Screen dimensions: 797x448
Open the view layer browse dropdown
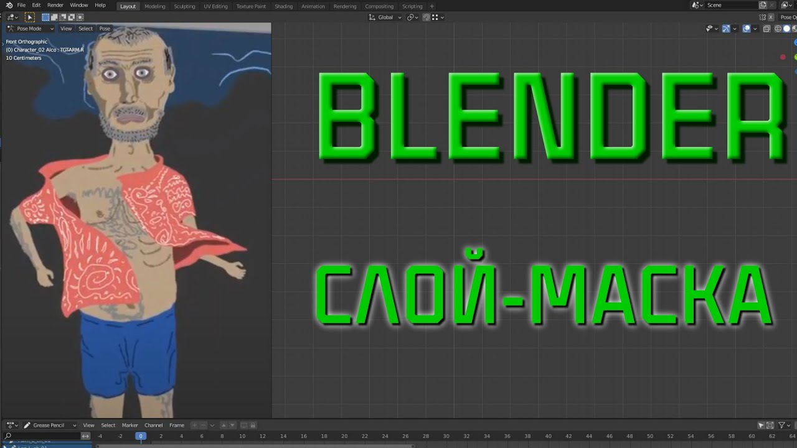tap(786, 5)
